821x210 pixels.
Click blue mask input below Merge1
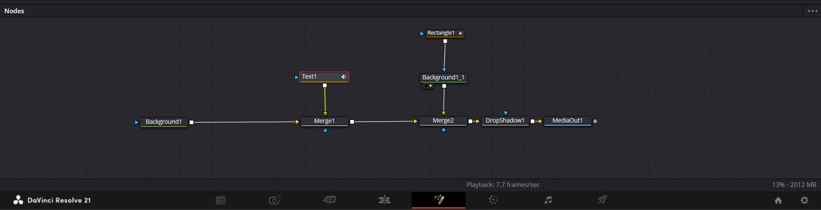point(325,130)
